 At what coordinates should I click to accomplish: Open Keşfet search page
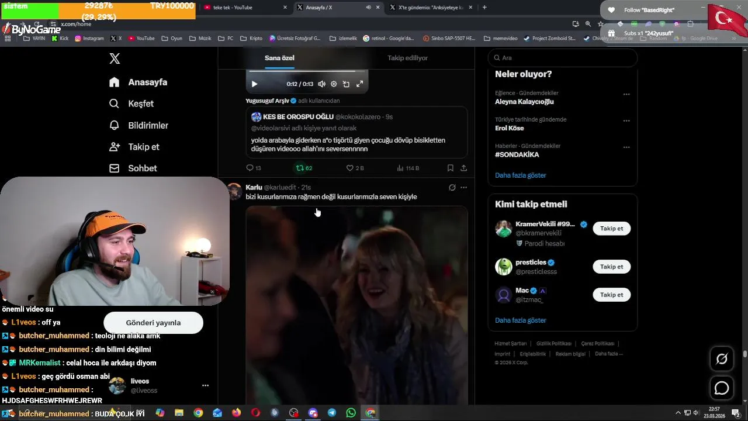click(131, 103)
